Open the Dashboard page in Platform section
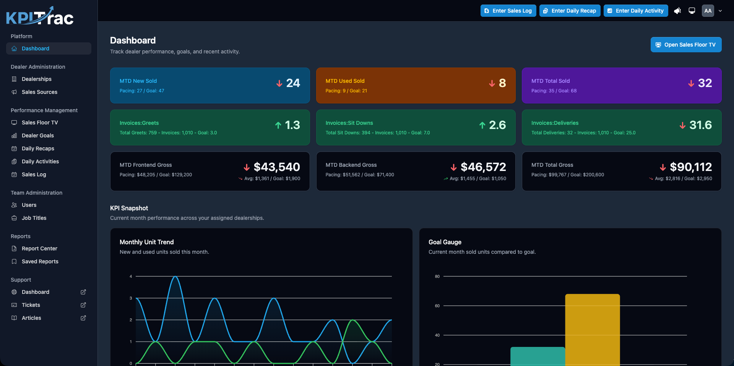The width and height of the screenshot is (734, 366). coord(49,48)
